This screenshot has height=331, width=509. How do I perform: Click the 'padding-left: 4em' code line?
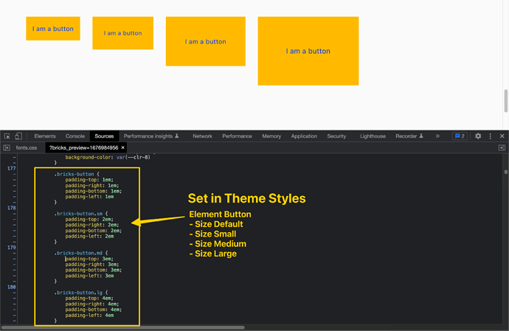(89, 315)
